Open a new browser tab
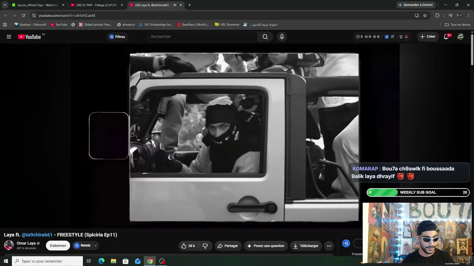 [190, 5]
